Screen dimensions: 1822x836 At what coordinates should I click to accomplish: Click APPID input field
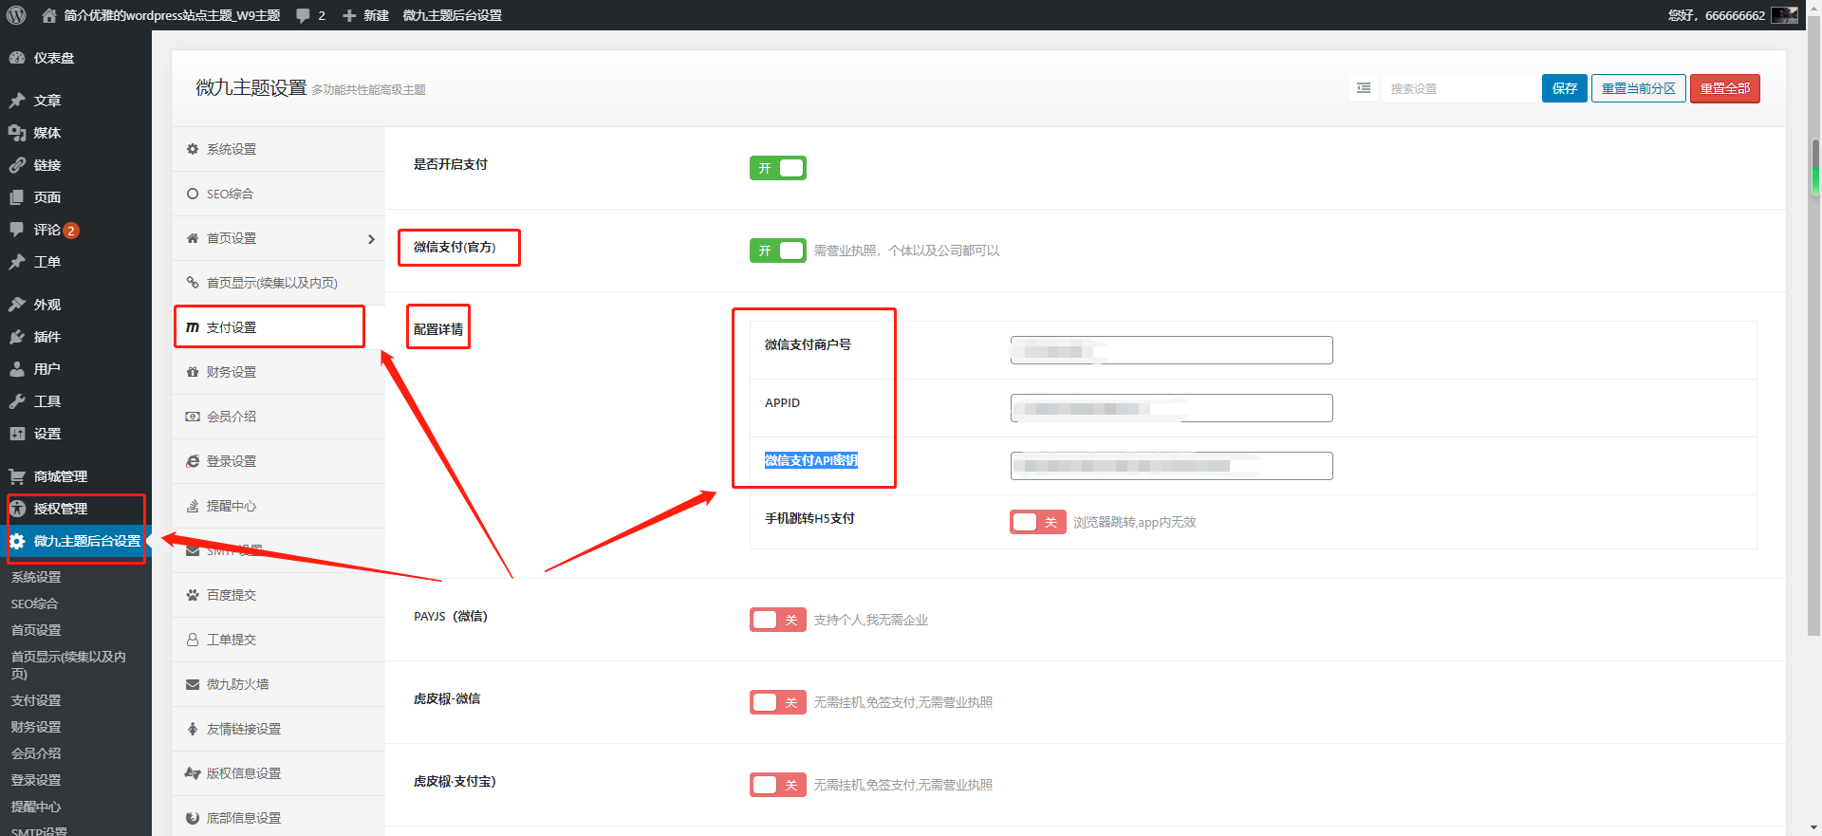pos(1171,408)
